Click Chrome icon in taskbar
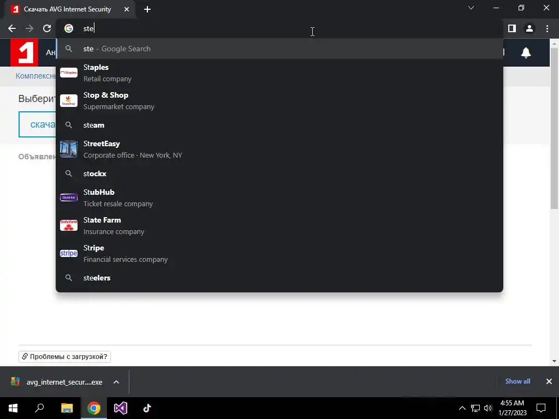The height and width of the screenshot is (419, 559). pos(94,408)
